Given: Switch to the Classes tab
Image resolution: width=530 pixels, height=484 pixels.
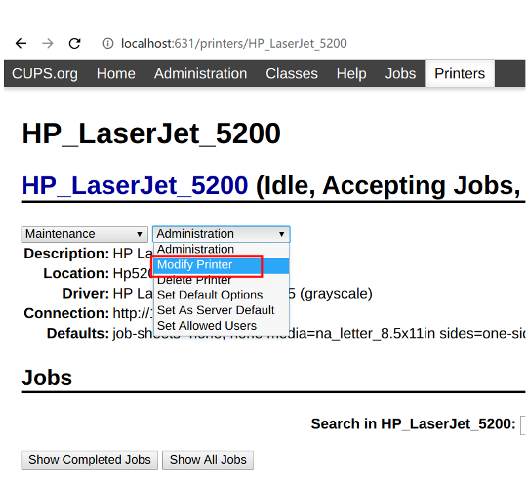Looking at the screenshot, I should (291, 74).
